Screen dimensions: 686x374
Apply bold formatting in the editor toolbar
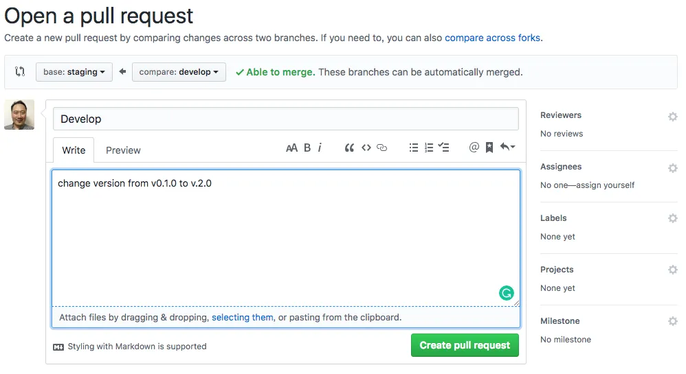point(307,148)
